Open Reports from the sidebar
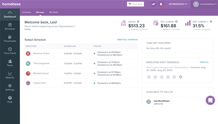The image size is (218, 124). [x=10, y=75]
